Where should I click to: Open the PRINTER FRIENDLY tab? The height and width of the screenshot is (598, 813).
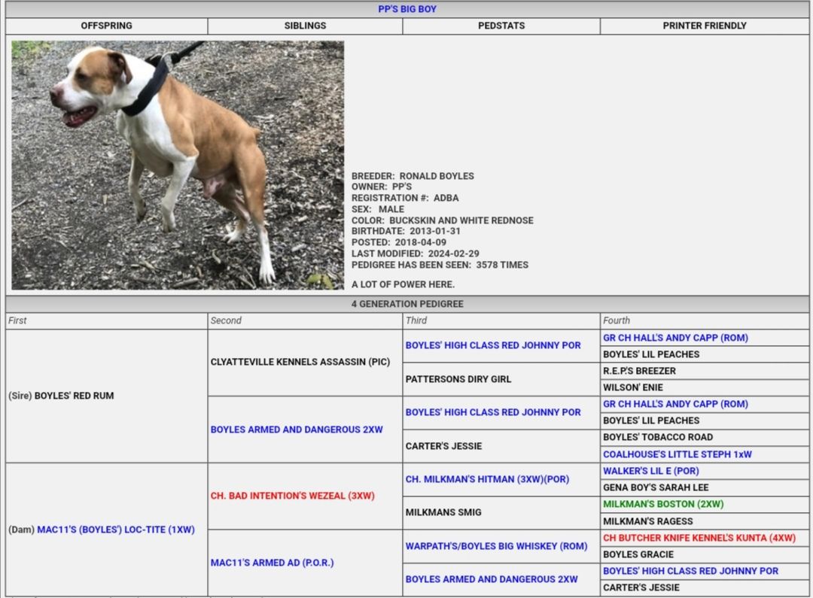click(704, 26)
